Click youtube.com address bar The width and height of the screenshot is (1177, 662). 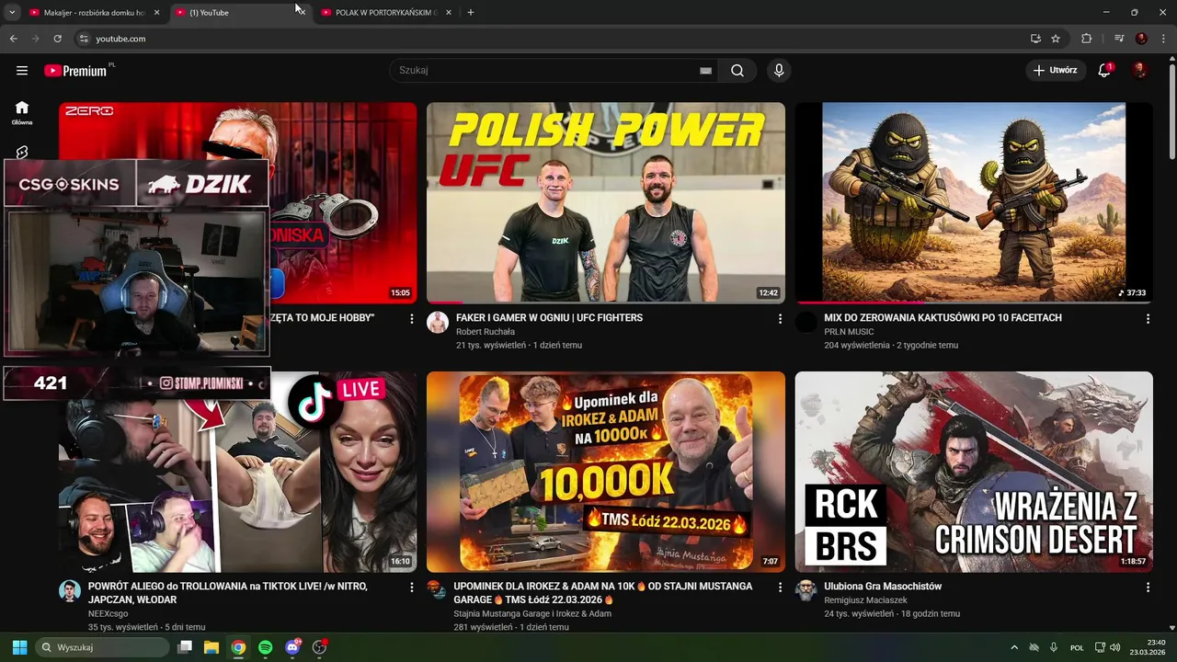point(552,39)
